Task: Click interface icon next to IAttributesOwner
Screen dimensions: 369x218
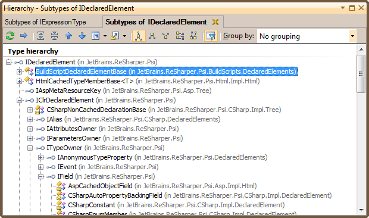Action: point(40,129)
